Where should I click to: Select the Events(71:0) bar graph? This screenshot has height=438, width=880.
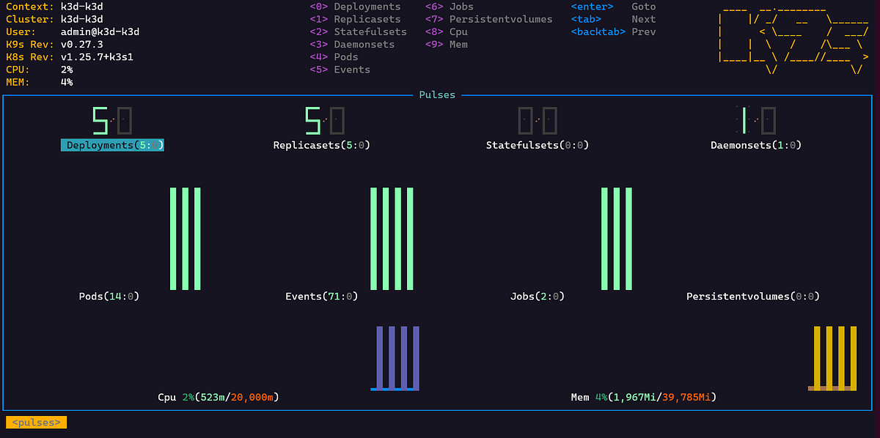point(392,238)
